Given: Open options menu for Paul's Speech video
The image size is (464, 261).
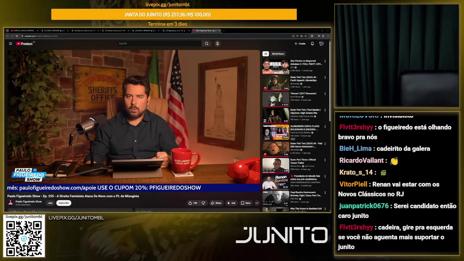Looking at the screenshot, I should (x=325, y=78).
